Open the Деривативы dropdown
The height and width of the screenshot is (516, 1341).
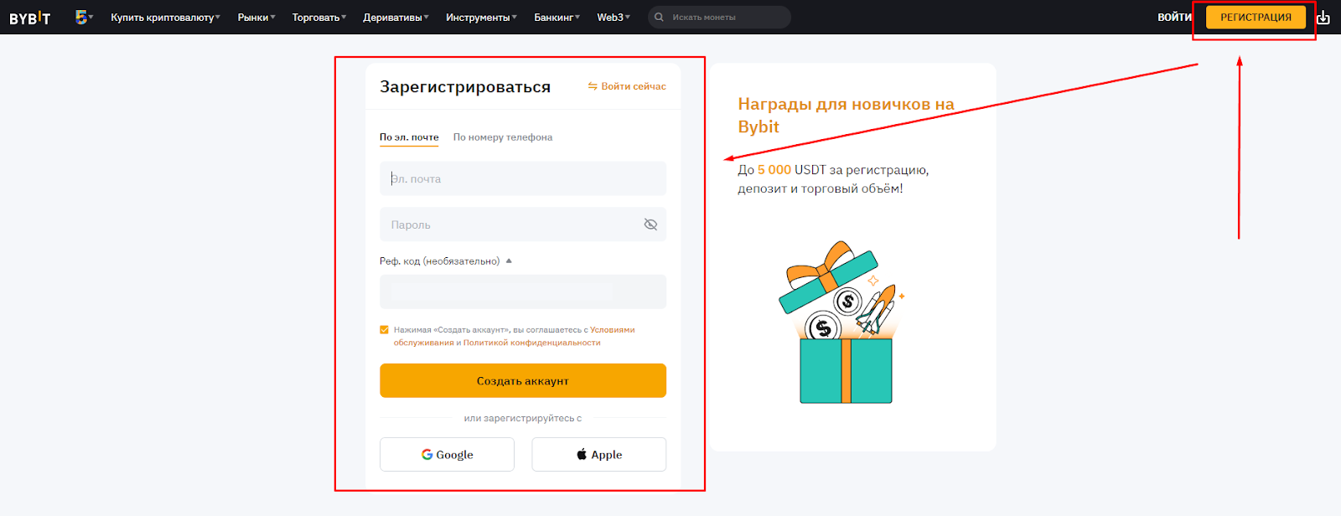point(396,18)
